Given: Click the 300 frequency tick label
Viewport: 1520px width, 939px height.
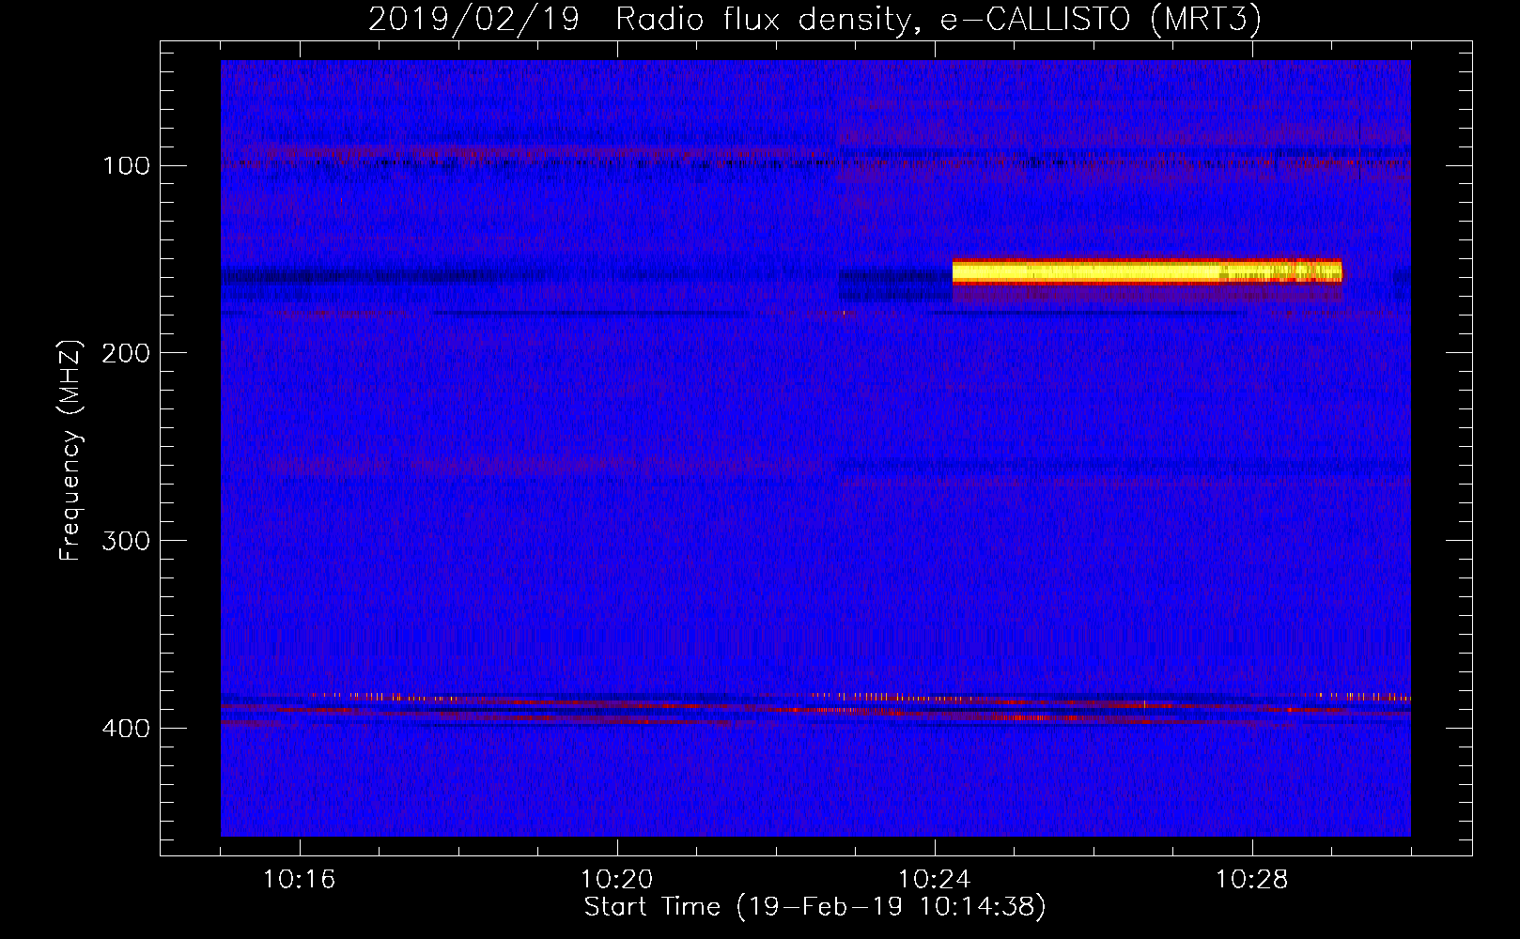Looking at the screenshot, I should click(126, 542).
